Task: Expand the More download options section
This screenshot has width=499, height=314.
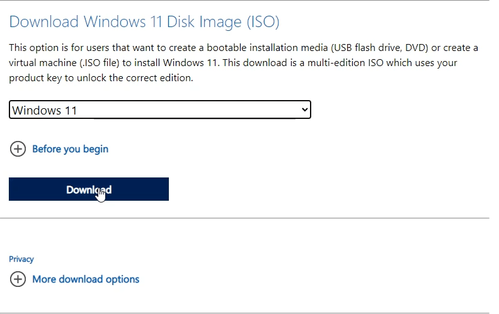Action: pos(75,279)
